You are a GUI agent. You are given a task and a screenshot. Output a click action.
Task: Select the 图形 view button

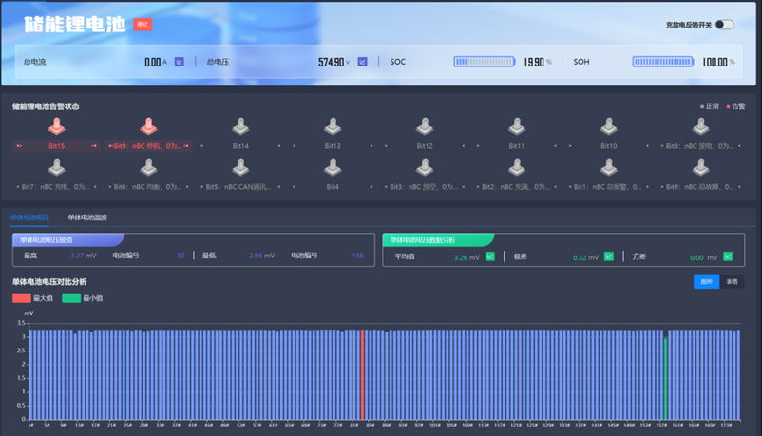pyautogui.click(x=706, y=281)
